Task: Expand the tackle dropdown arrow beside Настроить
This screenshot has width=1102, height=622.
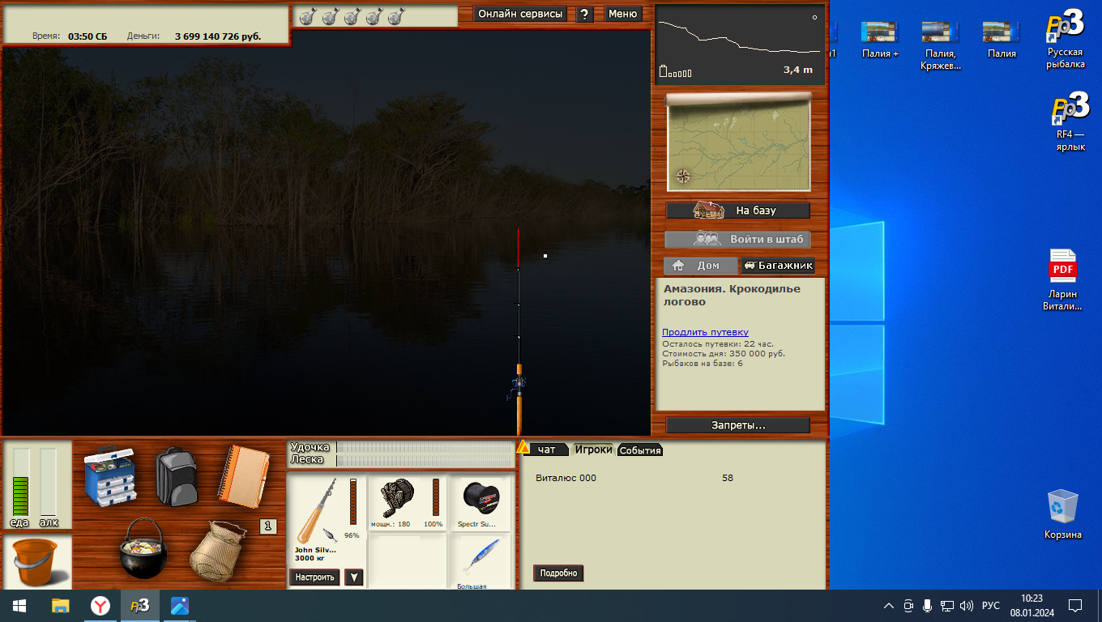Action: [354, 577]
